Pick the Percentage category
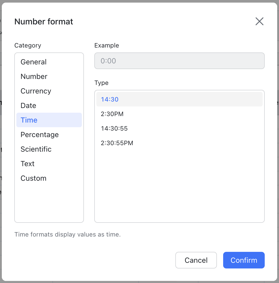The width and height of the screenshot is (279, 283). point(39,134)
